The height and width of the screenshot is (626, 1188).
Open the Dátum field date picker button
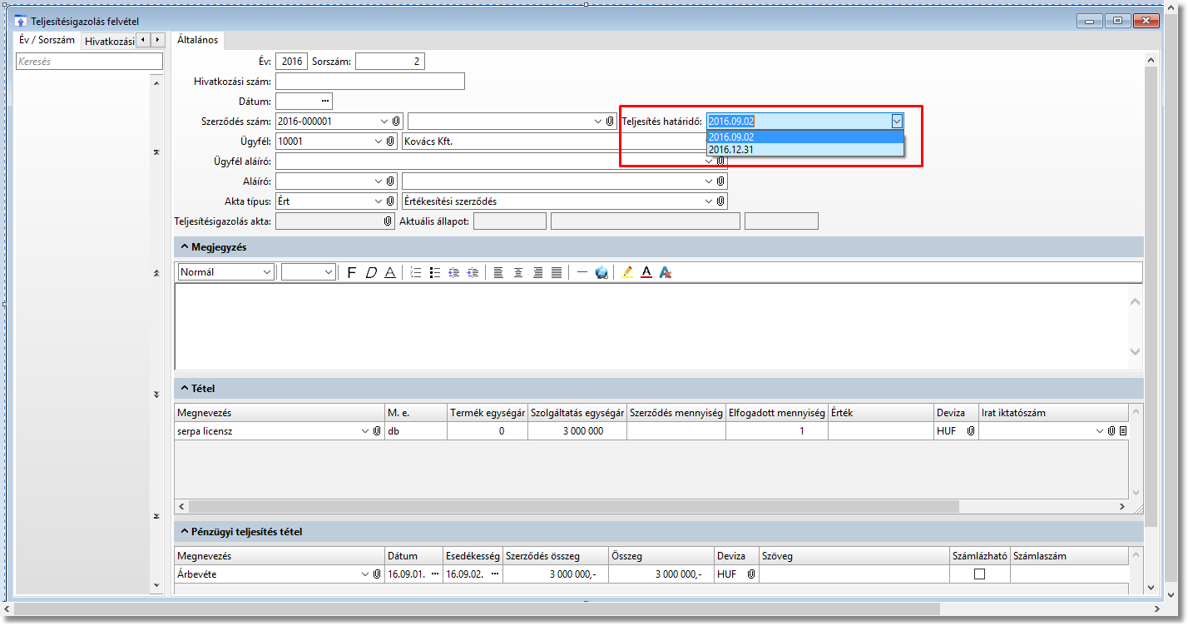click(325, 102)
